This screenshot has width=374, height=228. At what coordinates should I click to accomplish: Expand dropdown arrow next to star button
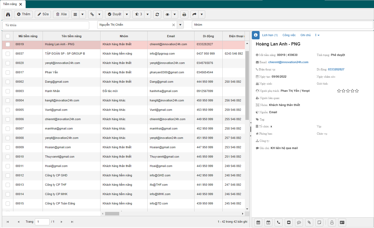click(148, 14)
